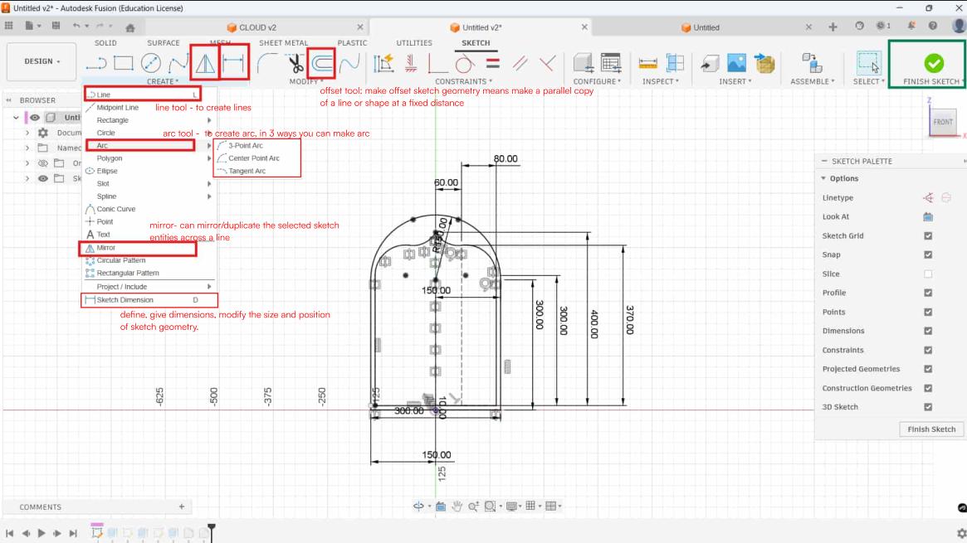
Task: Enable the Slice checkbox
Action: tap(927, 274)
